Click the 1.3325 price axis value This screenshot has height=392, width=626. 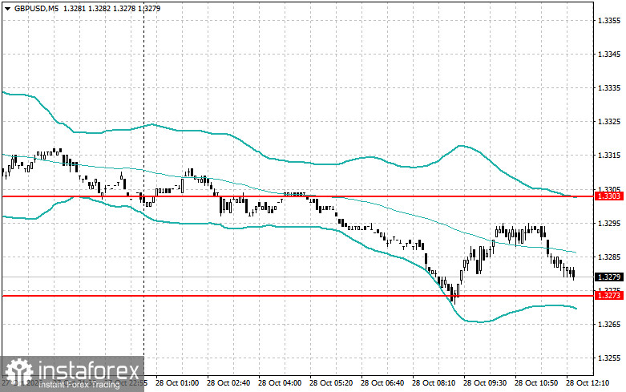(609, 121)
